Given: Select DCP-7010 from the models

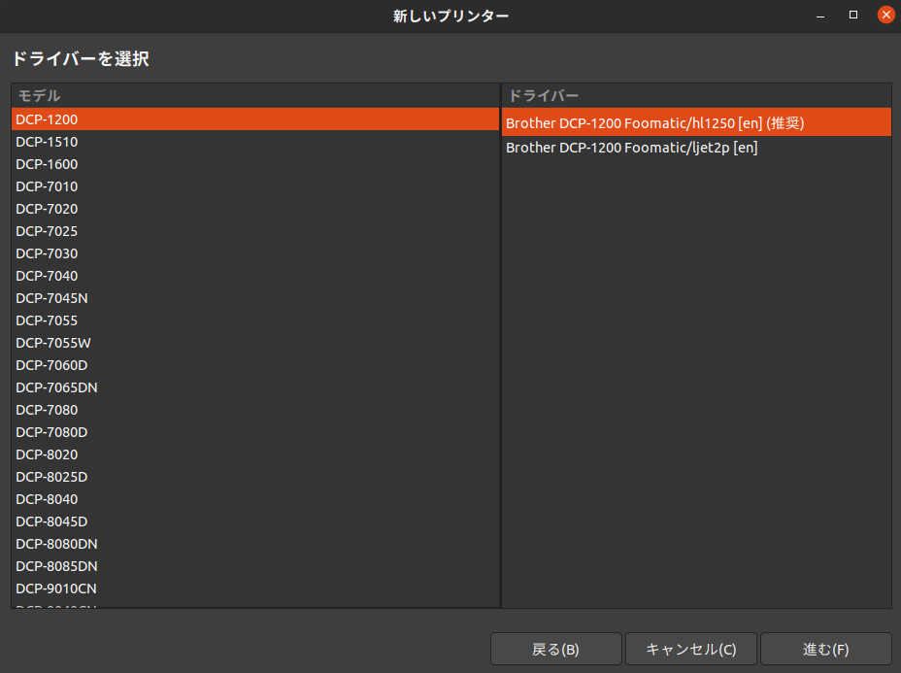Looking at the screenshot, I should [47, 186].
